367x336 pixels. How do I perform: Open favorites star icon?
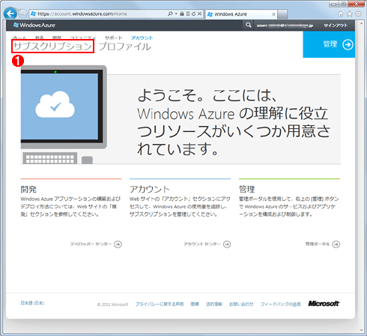(349, 14)
